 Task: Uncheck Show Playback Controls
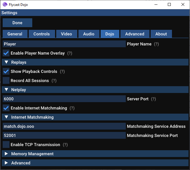pyautogui.click(x=6, y=71)
